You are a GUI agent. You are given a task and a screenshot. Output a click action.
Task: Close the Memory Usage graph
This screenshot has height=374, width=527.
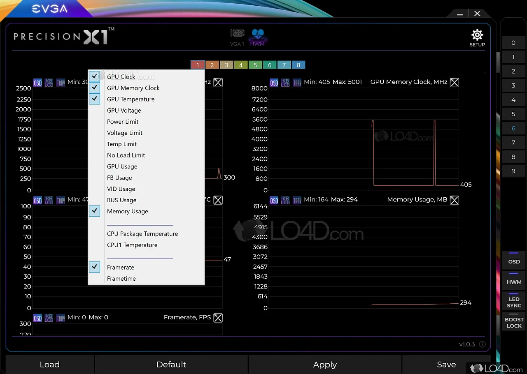tap(454, 200)
